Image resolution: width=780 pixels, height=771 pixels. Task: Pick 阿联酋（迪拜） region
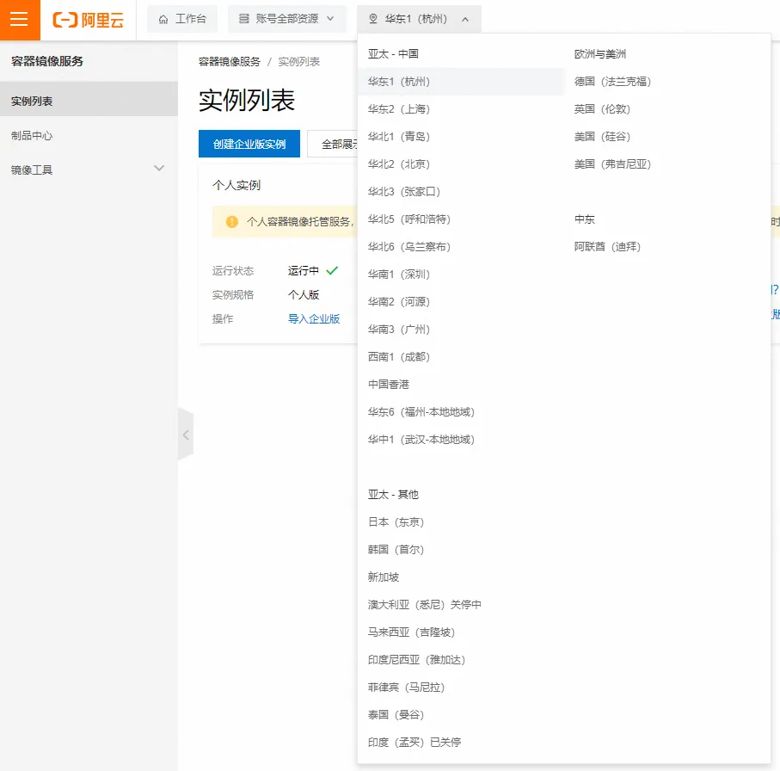[608, 247]
